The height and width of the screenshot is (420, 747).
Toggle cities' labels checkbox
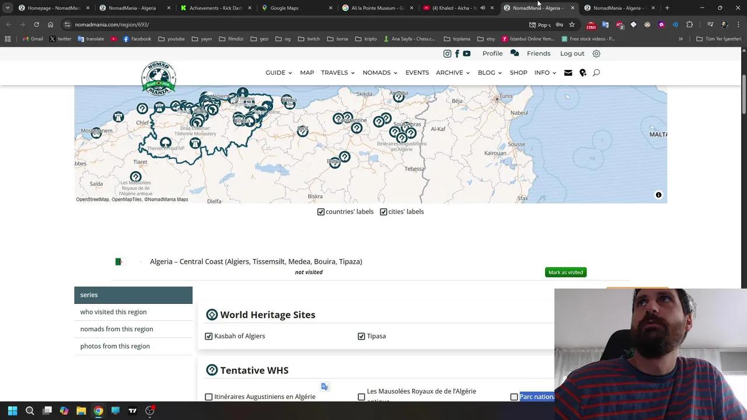383,212
